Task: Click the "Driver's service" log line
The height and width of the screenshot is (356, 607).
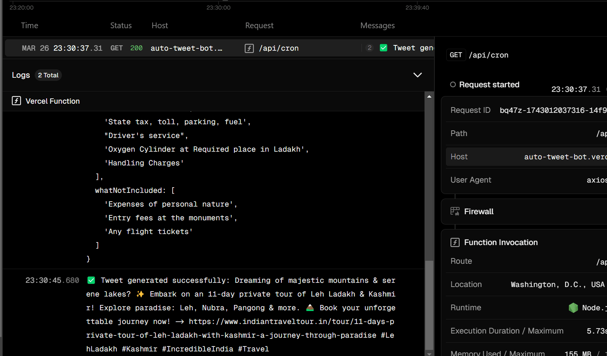Action: click(x=146, y=135)
